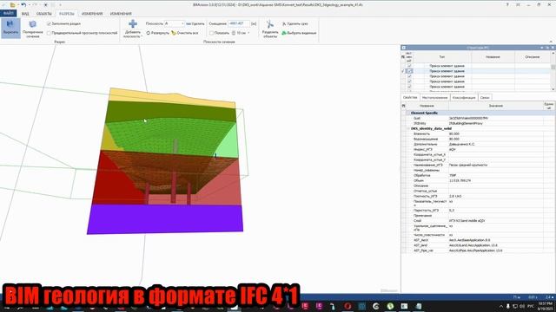
Task: Click the network tray icon
Action: click(x=515, y=306)
